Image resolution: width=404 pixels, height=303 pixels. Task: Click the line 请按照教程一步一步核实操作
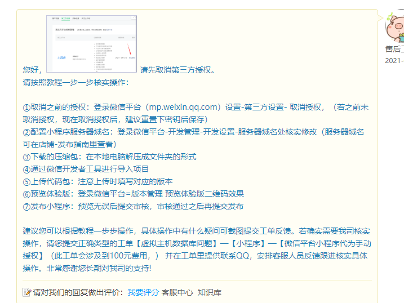coord(76,82)
